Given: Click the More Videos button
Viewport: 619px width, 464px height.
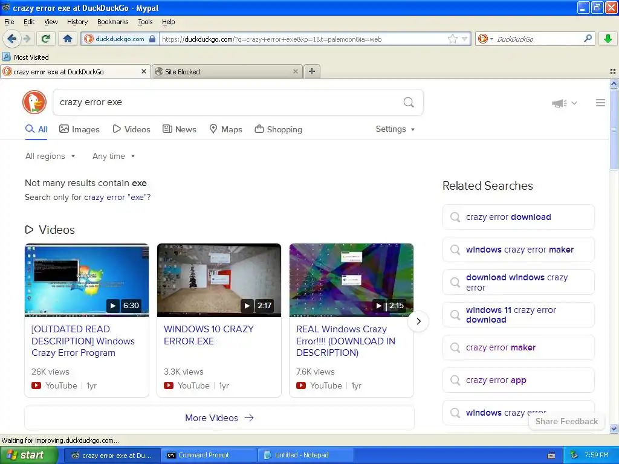Looking at the screenshot, I should pos(219,418).
